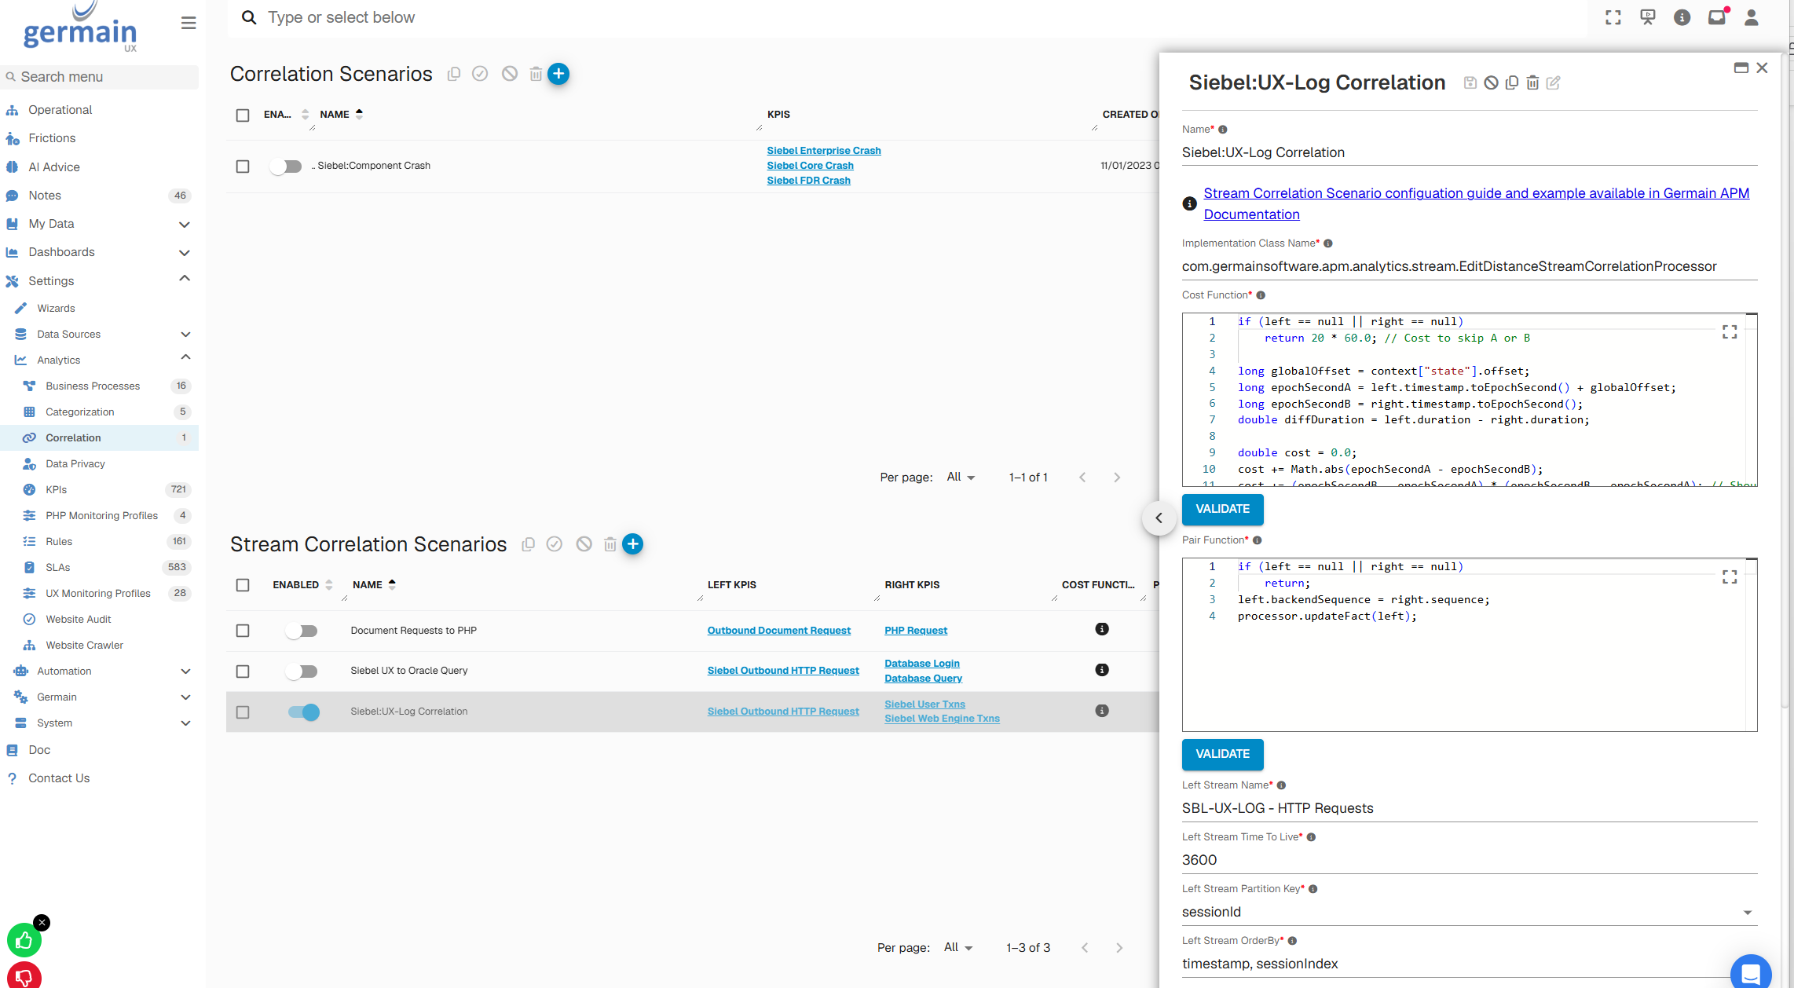Enter fullscreen mode from top bar

(1613, 17)
